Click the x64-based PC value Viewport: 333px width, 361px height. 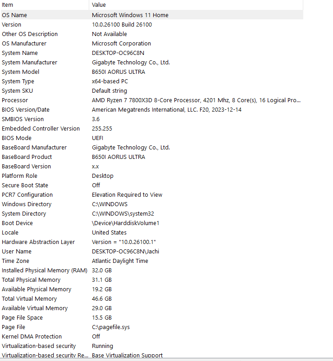pos(109,81)
